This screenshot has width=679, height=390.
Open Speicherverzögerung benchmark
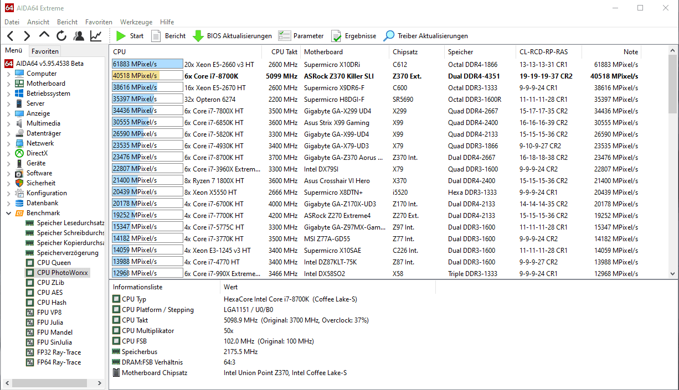62,253
